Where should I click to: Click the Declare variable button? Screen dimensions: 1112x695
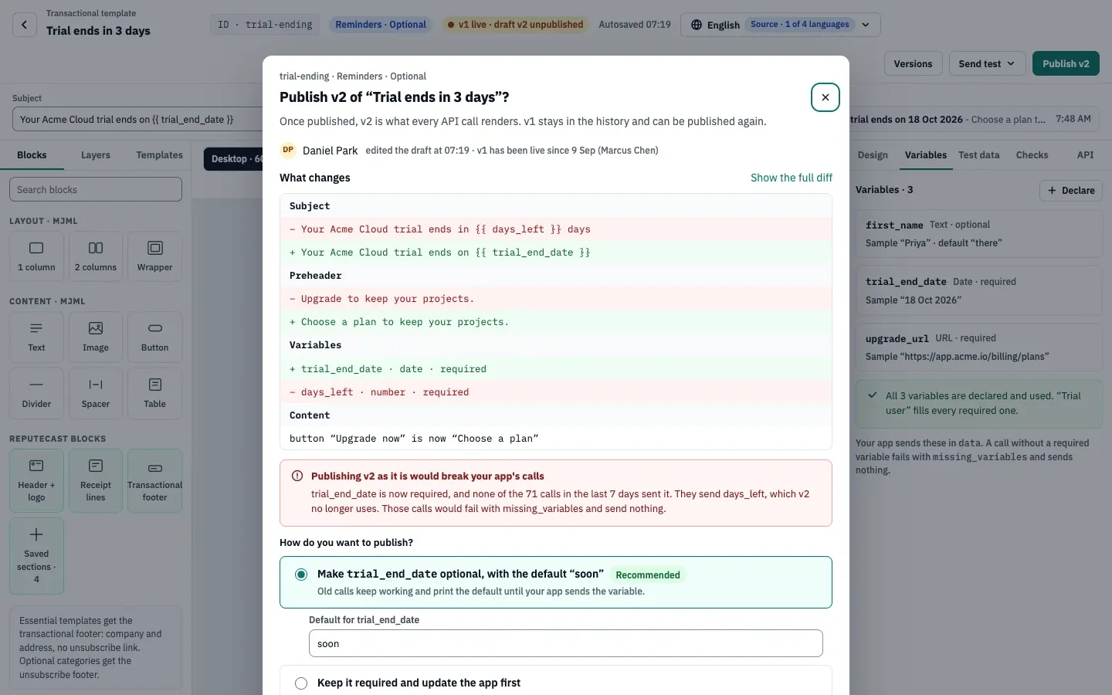coord(1071,190)
